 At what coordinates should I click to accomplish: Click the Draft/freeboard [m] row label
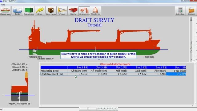(x=51, y=74)
